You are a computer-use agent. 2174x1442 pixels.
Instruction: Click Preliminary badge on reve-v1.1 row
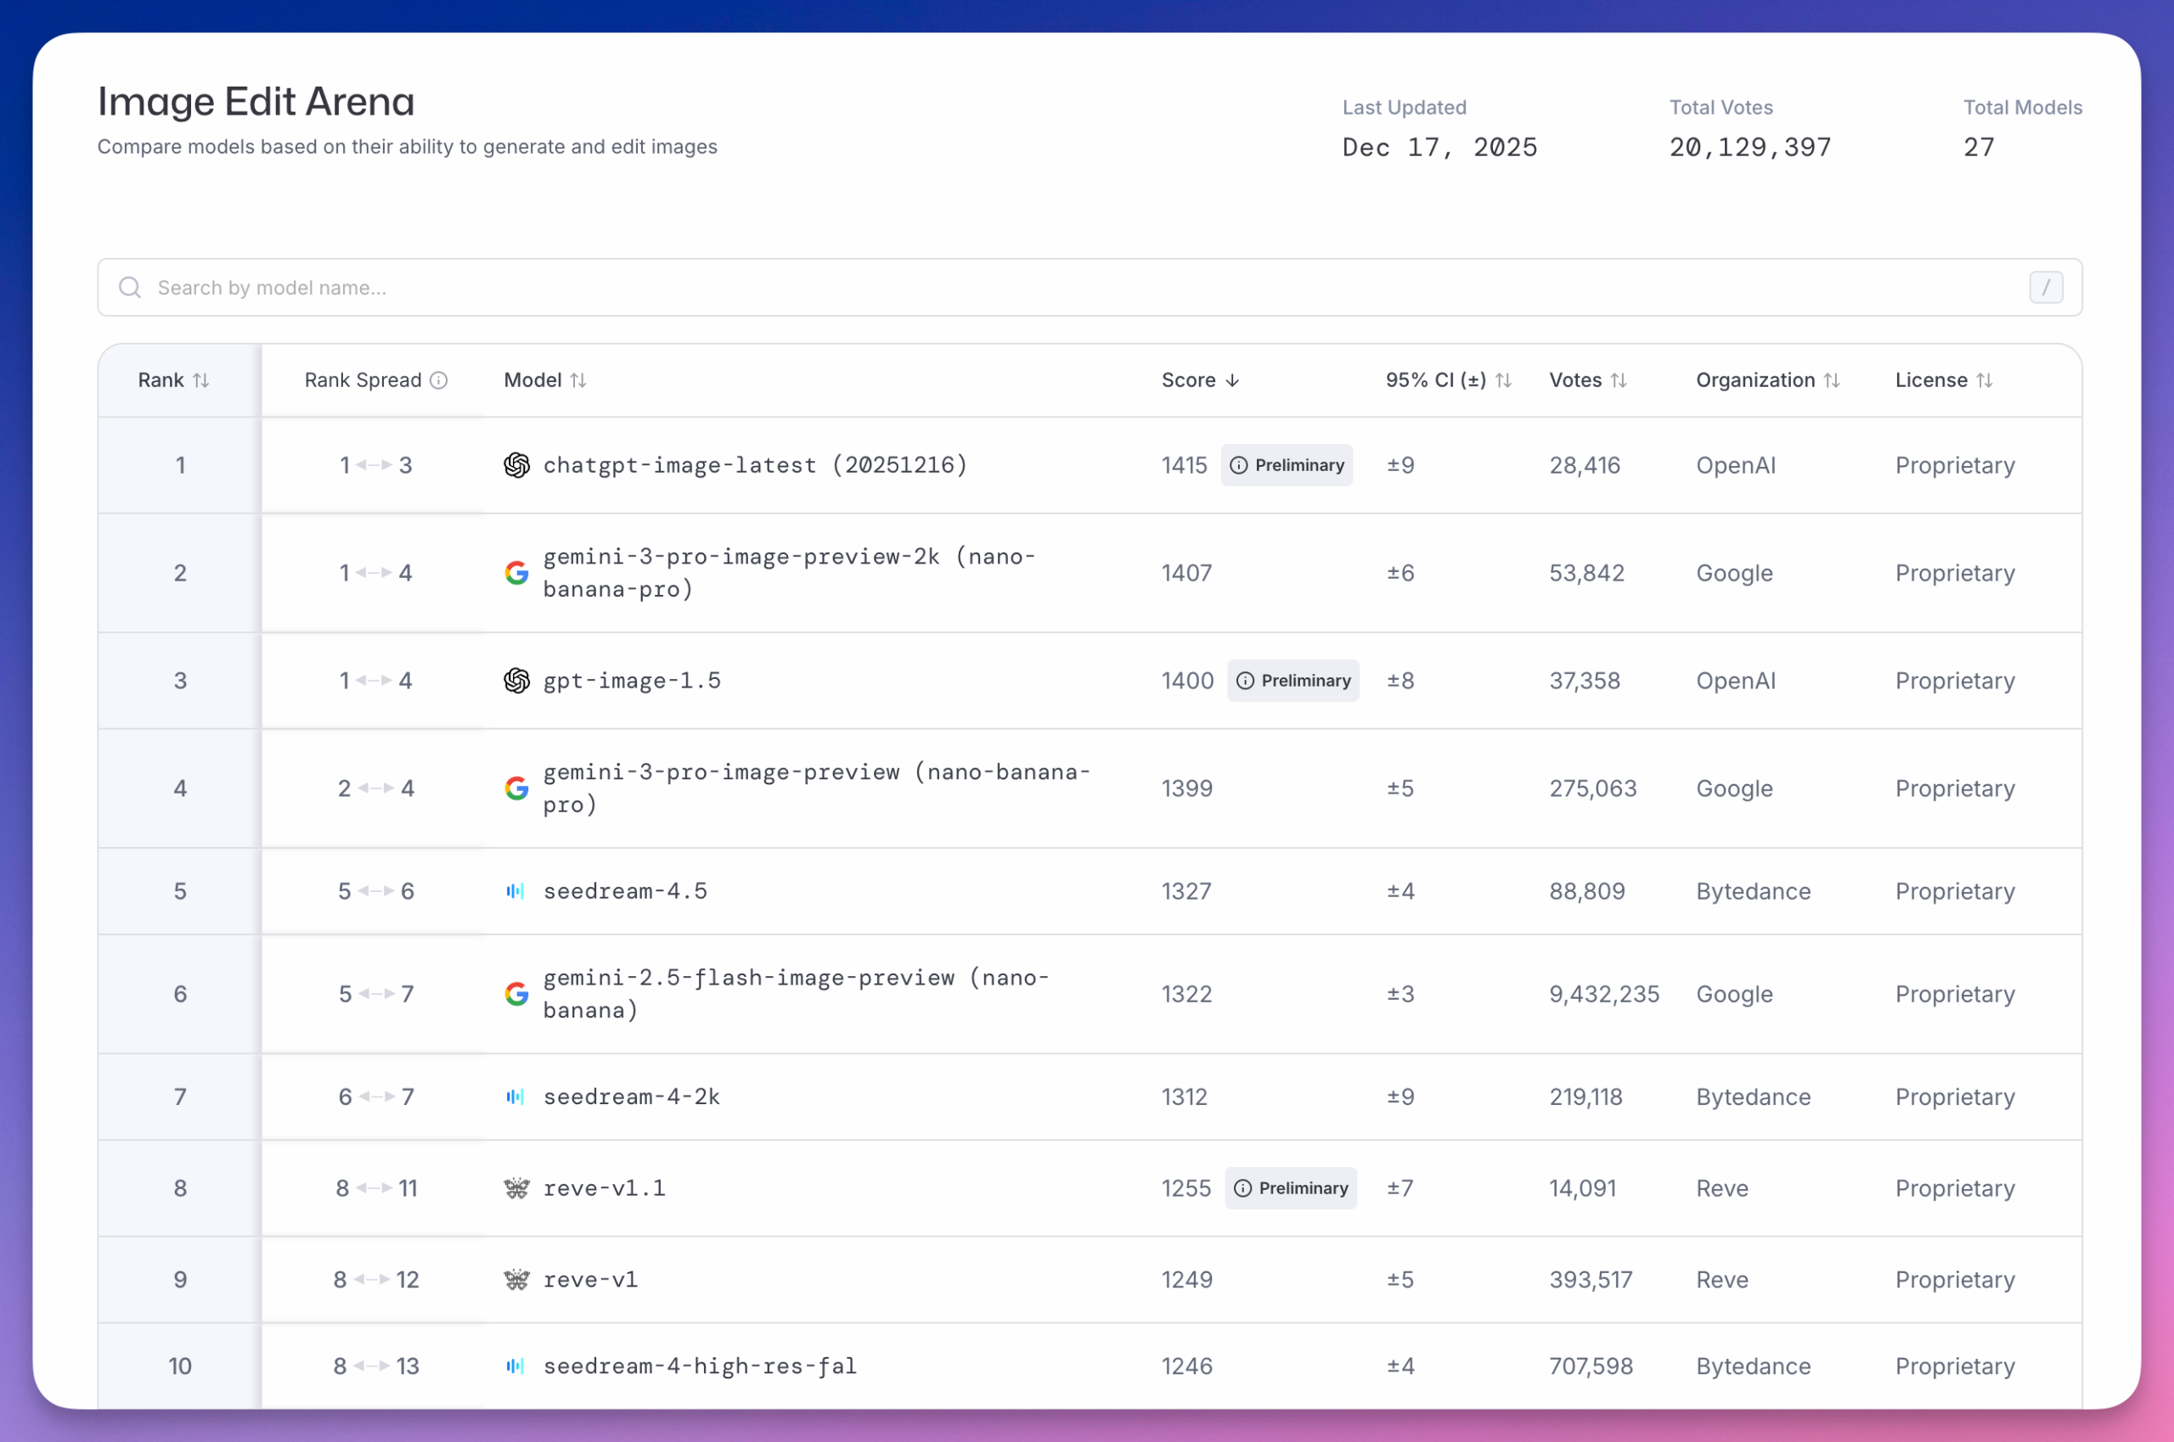coord(1290,1188)
